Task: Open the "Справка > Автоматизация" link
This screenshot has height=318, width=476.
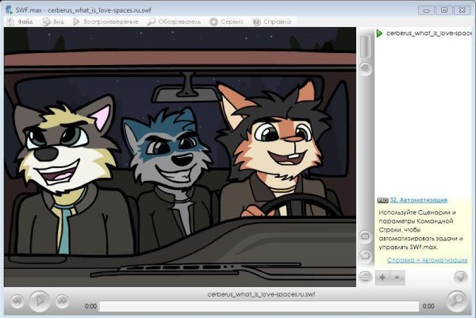Action: pyautogui.click(x=427, y=260)
